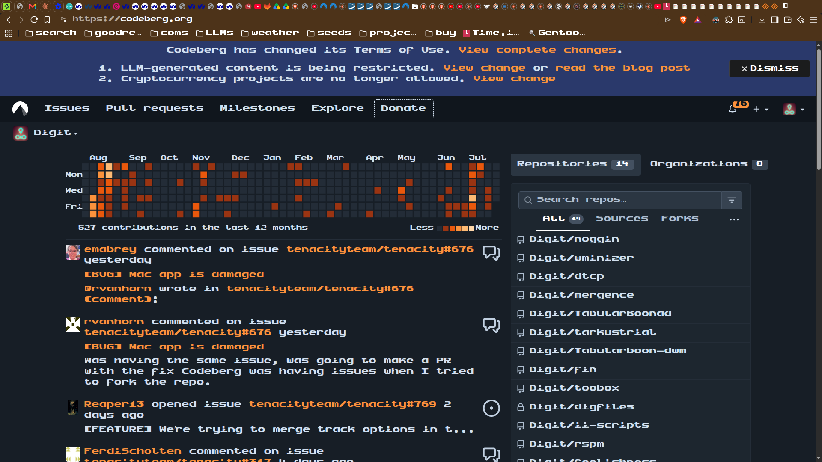Screen dimensions: 822x462
Task: Click the comment icon beside rvanhorn's activity
Action: (x=491, y=325)
